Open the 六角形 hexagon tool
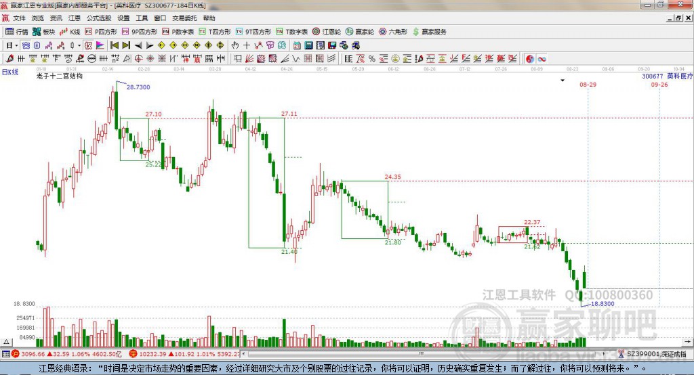This screenshot has height=375, width=694. click(x=393, y=32)
